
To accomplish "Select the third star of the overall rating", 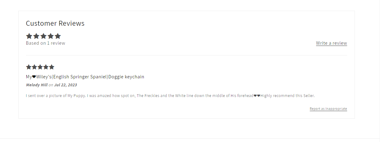I will (43, 36).
